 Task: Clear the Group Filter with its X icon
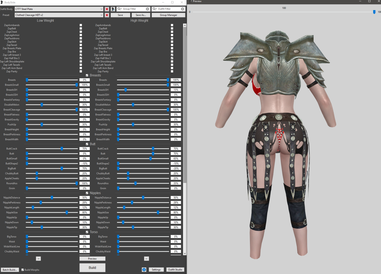[x=147, y=9]
